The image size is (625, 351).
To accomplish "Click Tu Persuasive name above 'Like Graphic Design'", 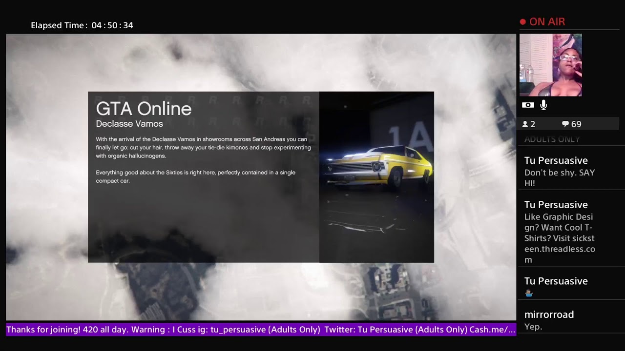I will [x=556, y=205].
